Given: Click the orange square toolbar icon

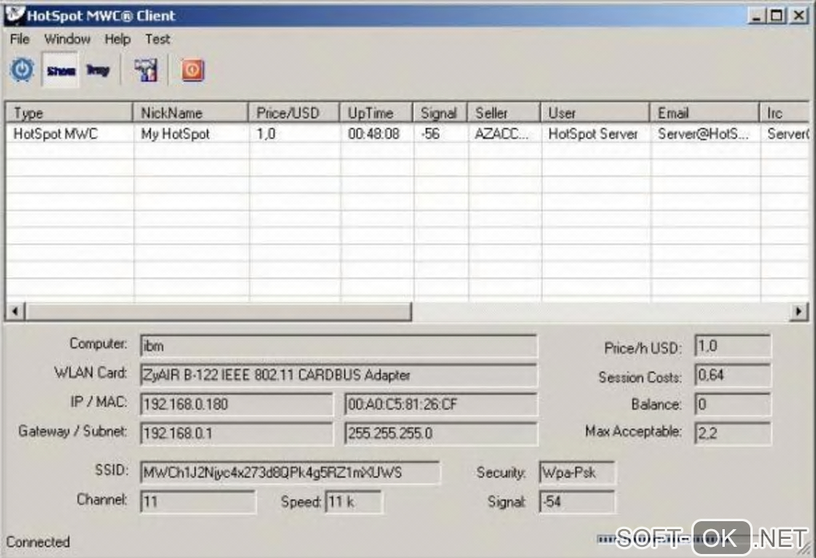Looking at the screenshot, I should [x=193, y=70].
